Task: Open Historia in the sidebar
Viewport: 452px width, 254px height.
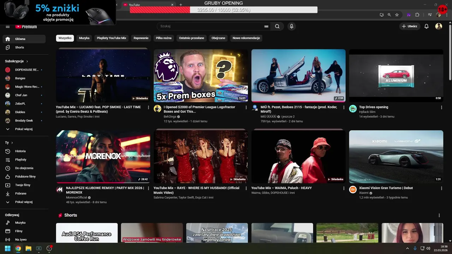Action: point(24,151)
